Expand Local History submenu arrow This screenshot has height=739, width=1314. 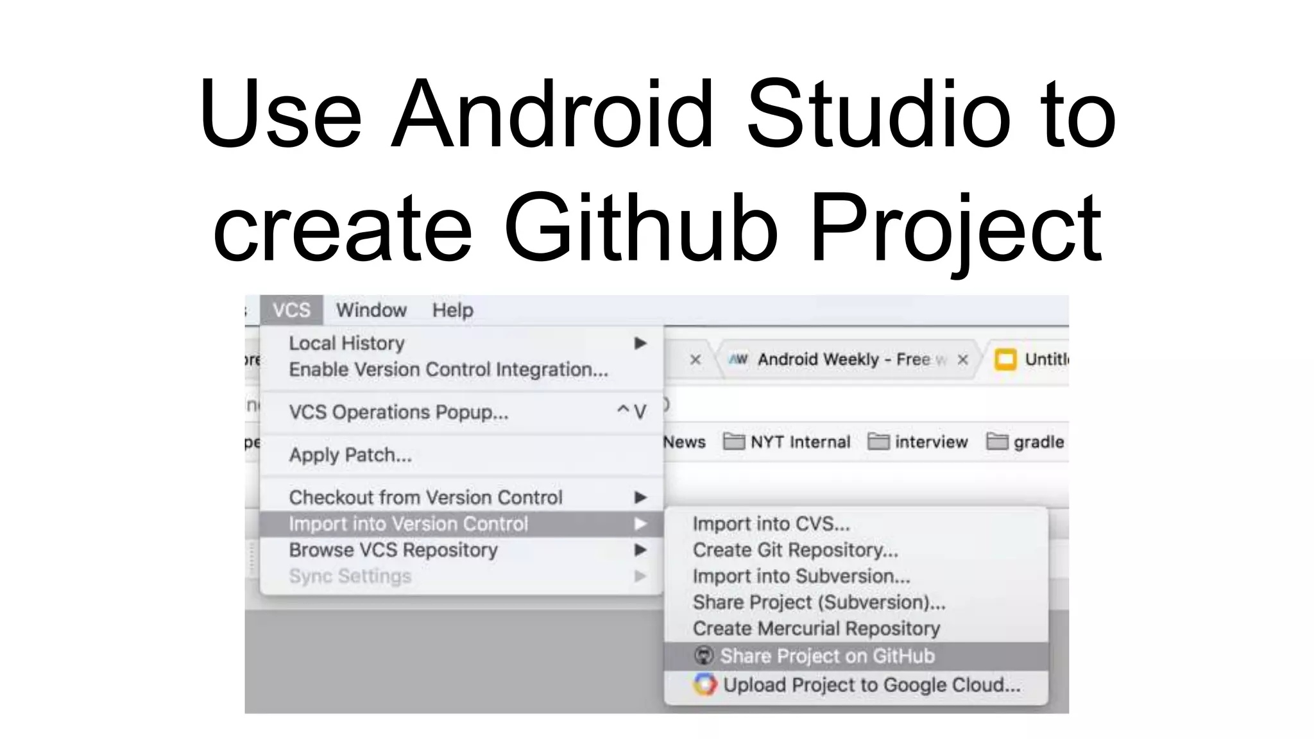640,343
